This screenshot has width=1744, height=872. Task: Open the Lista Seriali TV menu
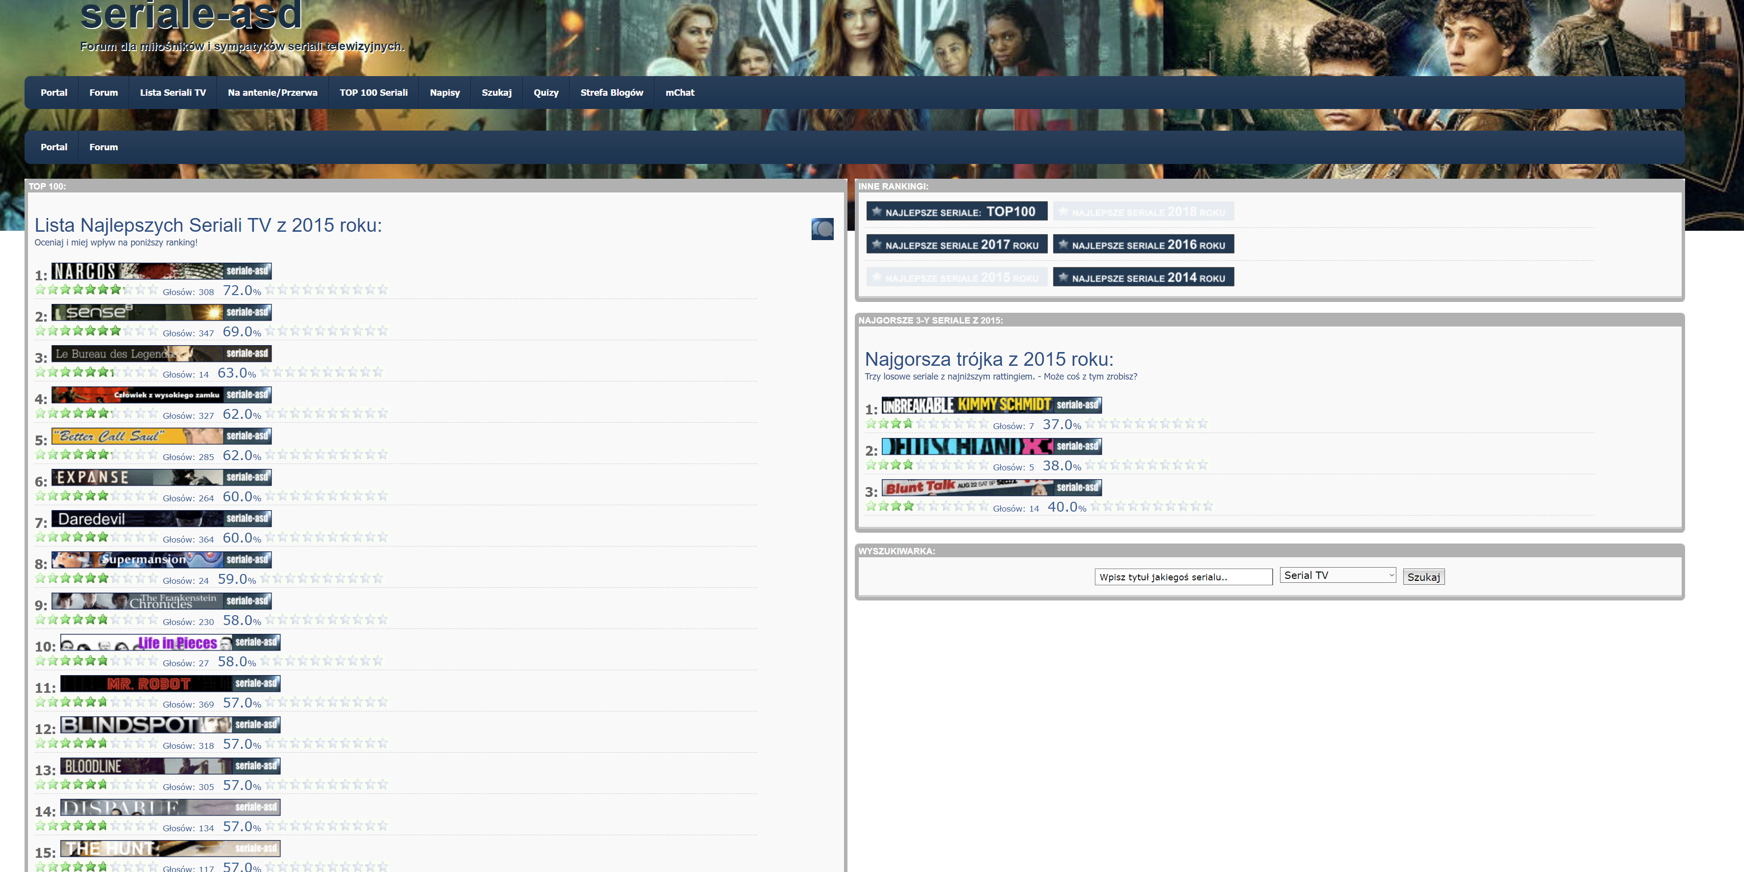coord(173,93)
